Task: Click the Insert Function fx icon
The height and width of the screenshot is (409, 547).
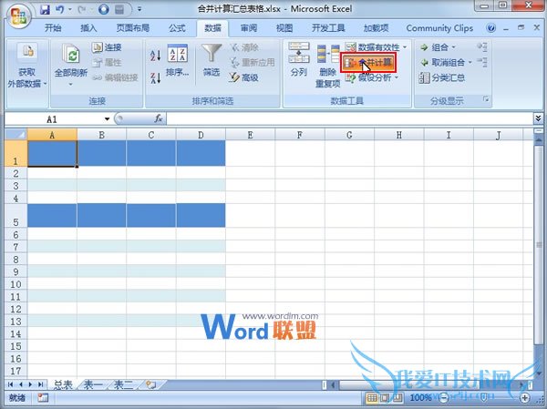Action: [159, 119]
